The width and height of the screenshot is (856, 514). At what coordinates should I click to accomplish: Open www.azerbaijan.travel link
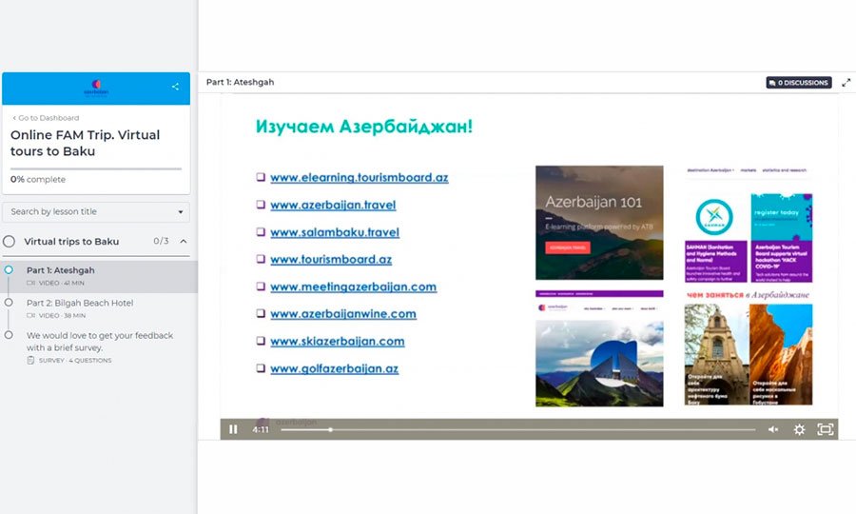click(x=333, y=205)
